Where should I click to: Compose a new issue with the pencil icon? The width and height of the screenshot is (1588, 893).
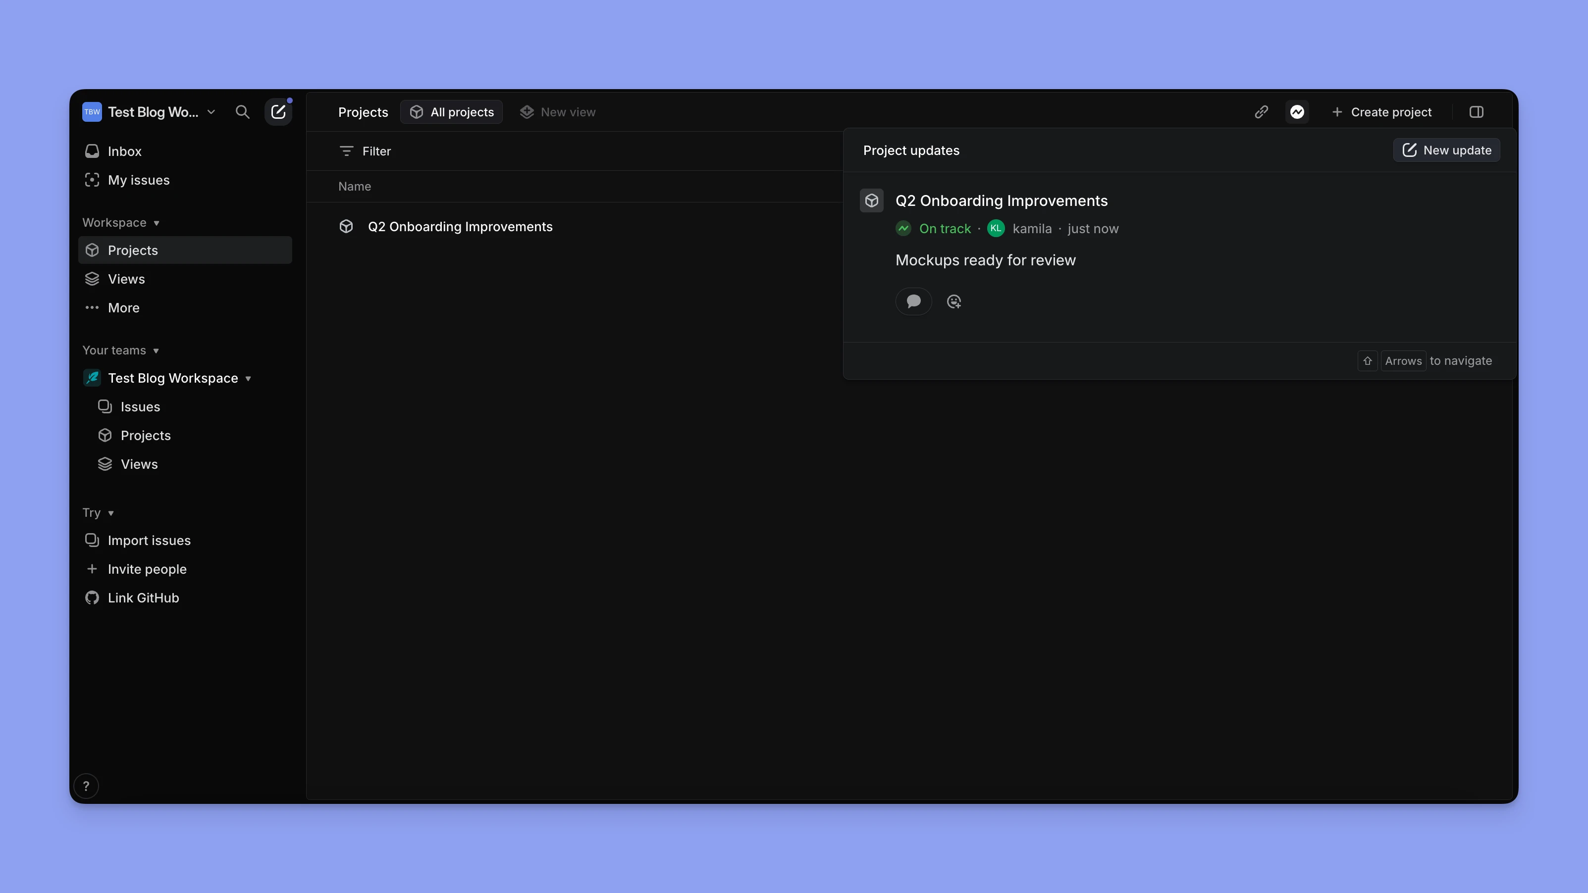pyautogui.click(x=279, y=112)
